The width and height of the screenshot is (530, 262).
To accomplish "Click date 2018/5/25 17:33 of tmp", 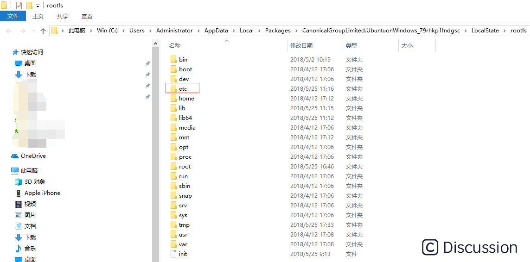I will point(312,225).
